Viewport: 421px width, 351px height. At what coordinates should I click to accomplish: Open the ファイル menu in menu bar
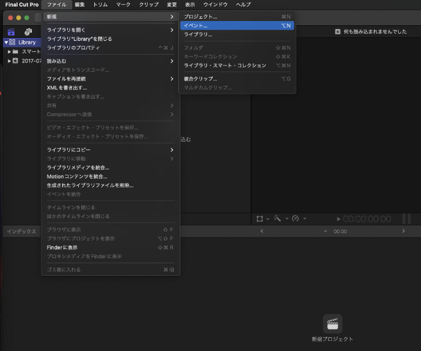coord(57,5)
